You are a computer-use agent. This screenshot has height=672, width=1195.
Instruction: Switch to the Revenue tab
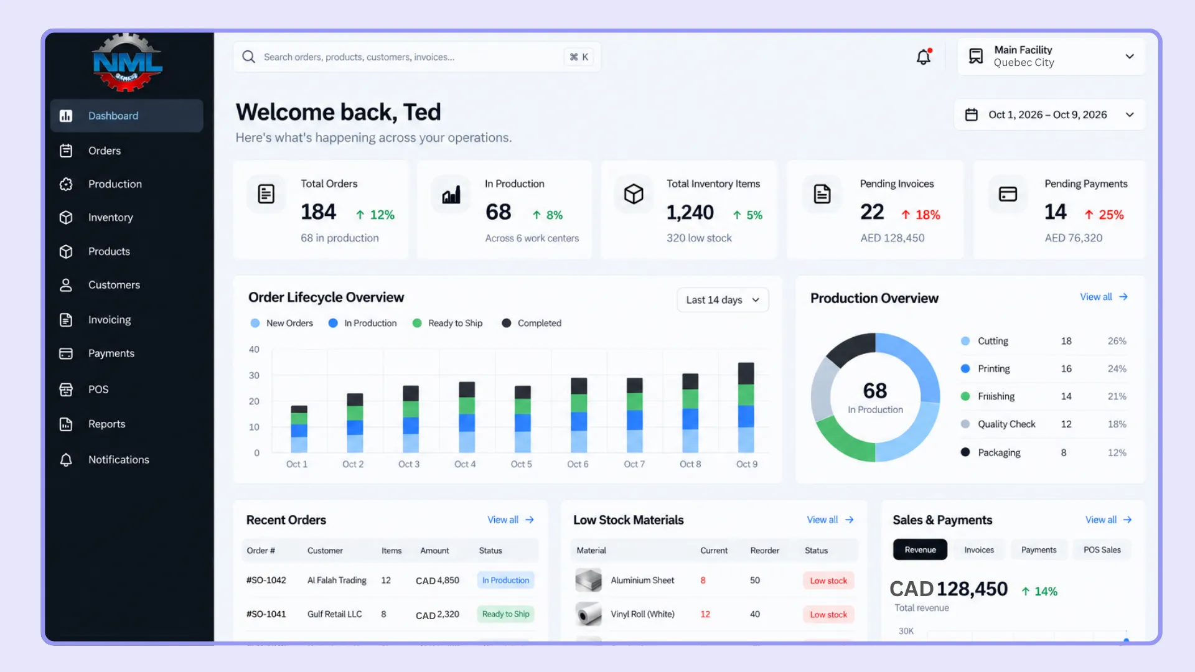coord(920,550)
